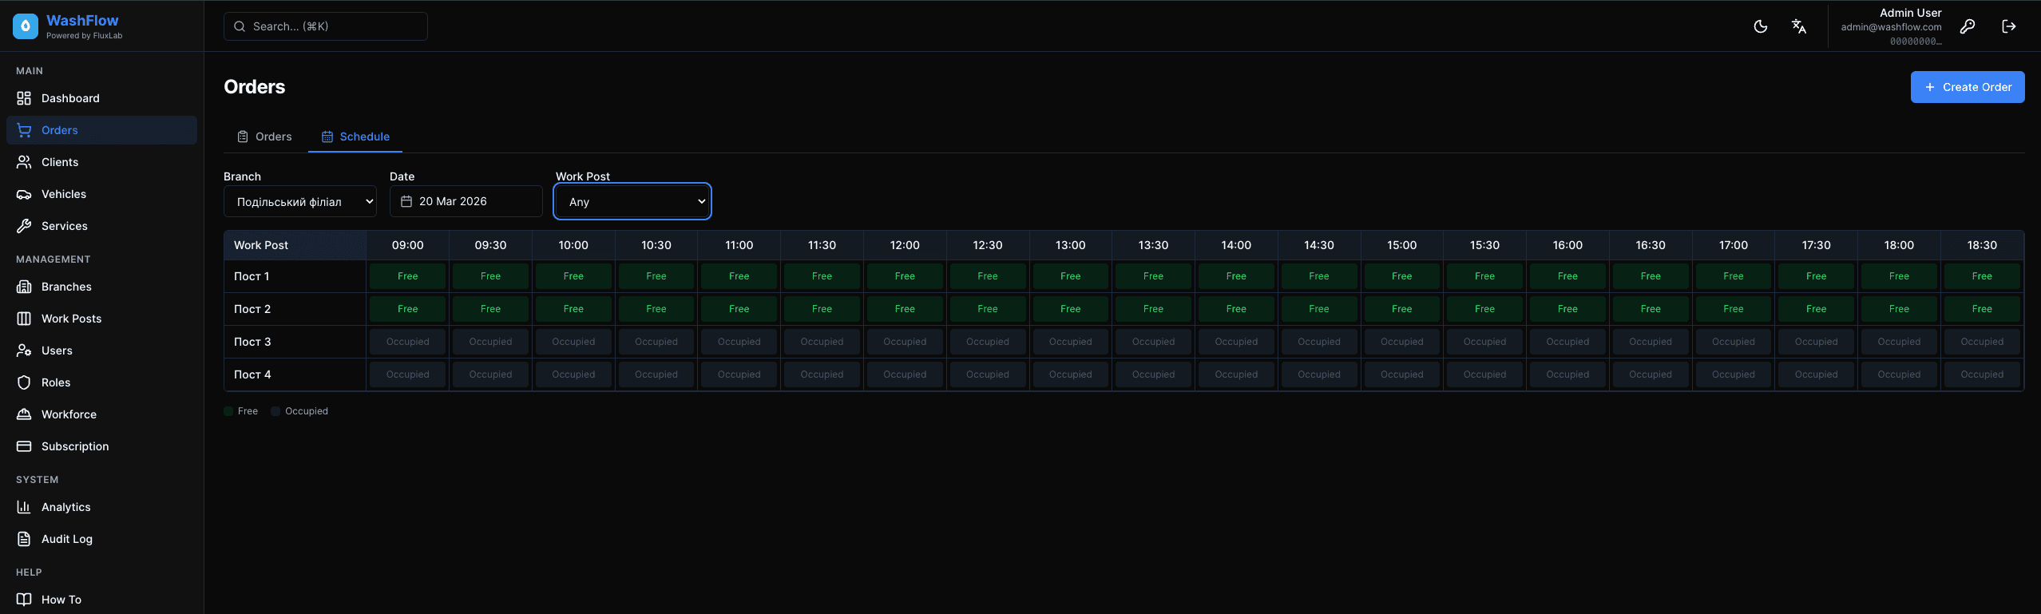The image size is (2041, 614).
Task: Click the key icon near Admin User
Action: point(1968,26)
